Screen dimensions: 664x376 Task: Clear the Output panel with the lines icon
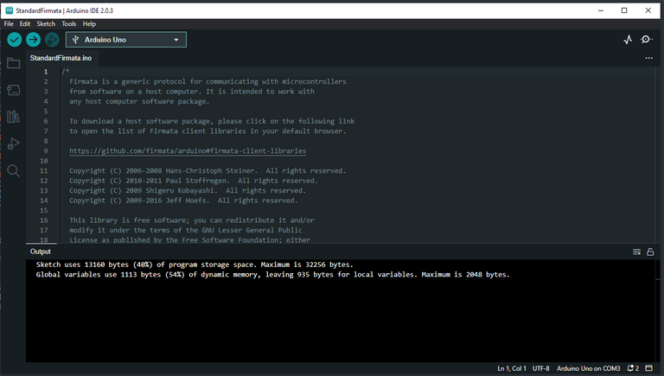tap(636, 252)
